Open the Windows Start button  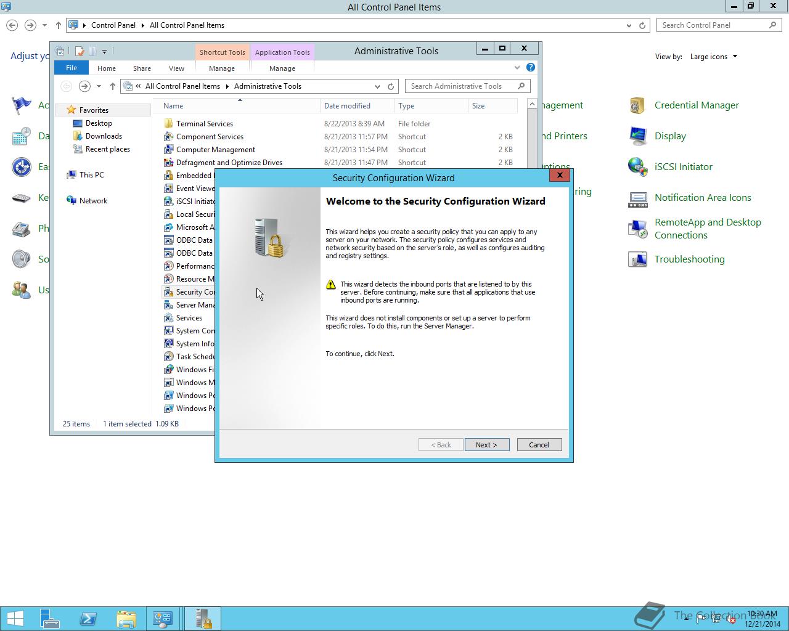[x=15, y=619]
